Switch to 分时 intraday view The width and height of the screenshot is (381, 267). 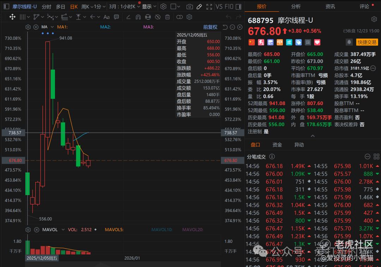click(x=47, y=7)
